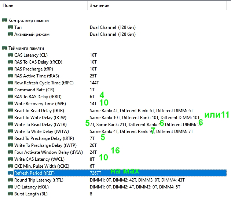This screenshot has height=202, width=231.
Task: Click the icon beside CKE Min. Pulse Width
Action: pos(11,166)
